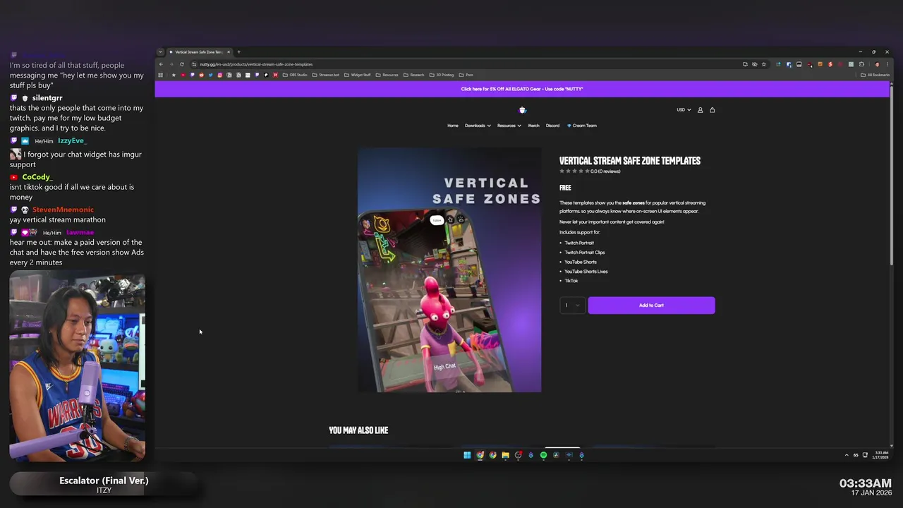This screenshot has width=903, height=508.
Task: Go to Home in site navigation
Action: (453, 126)
